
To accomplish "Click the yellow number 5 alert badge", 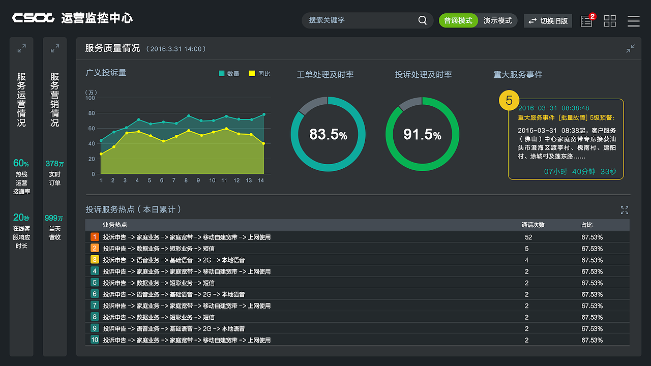I will pos(509,100).
